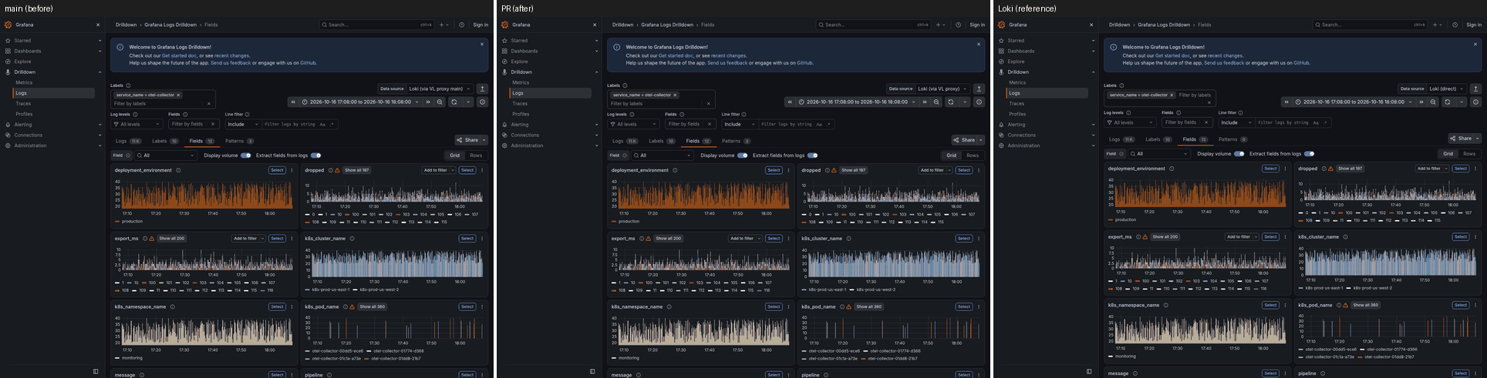Screen dimensions: 1487x378
Task: Remove the service_name label filter chip in main (before)
Action: point(178,95)
